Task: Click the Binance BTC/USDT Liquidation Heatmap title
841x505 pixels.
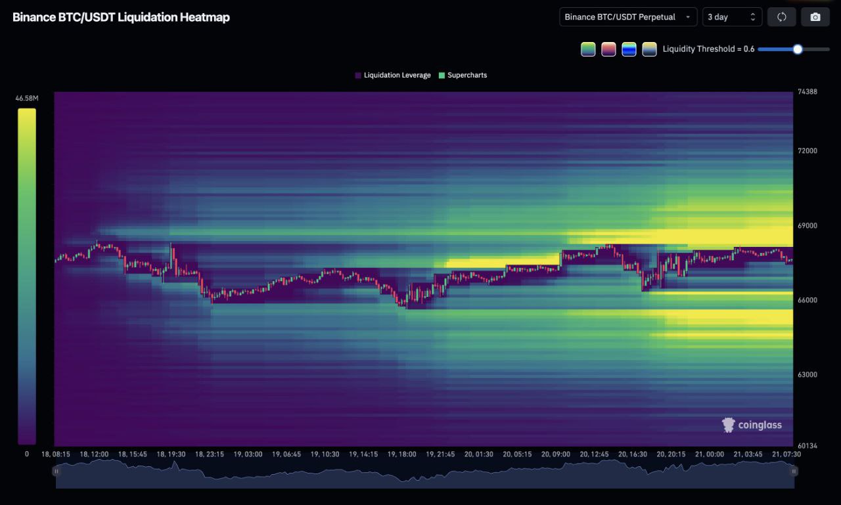Action: point(121,18)
